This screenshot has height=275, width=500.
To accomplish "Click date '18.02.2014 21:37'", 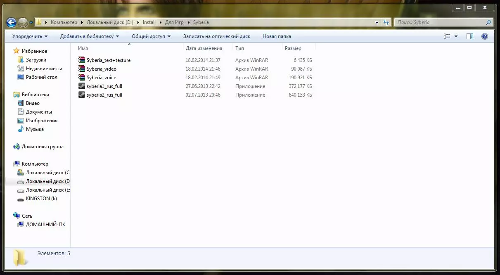I will 203,60.
